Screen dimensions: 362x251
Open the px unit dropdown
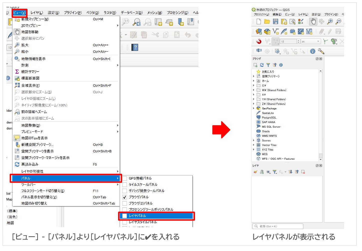tap(311, 41)
